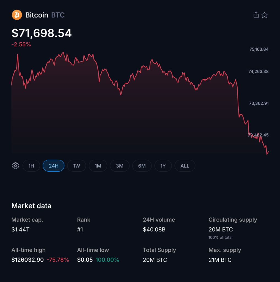Select the 1M chart view

98,166
